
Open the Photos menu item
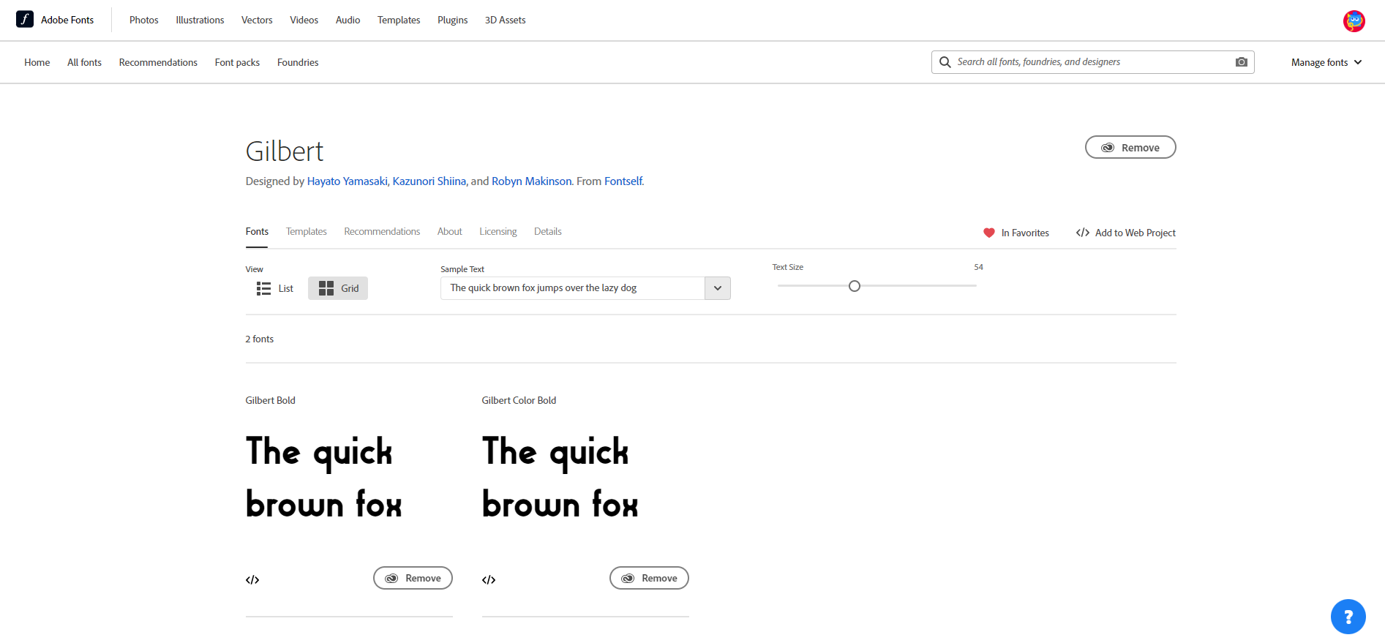144,20
